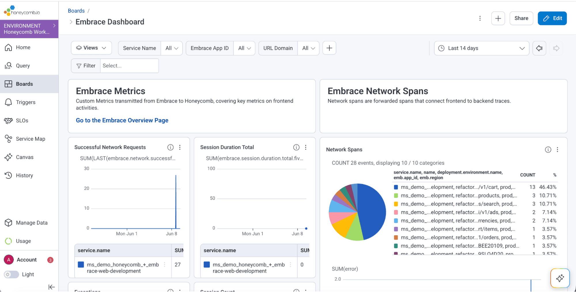Click the service.name header in Session Duration table
This screenshot has width=576, height=292.
coord(220,251)
